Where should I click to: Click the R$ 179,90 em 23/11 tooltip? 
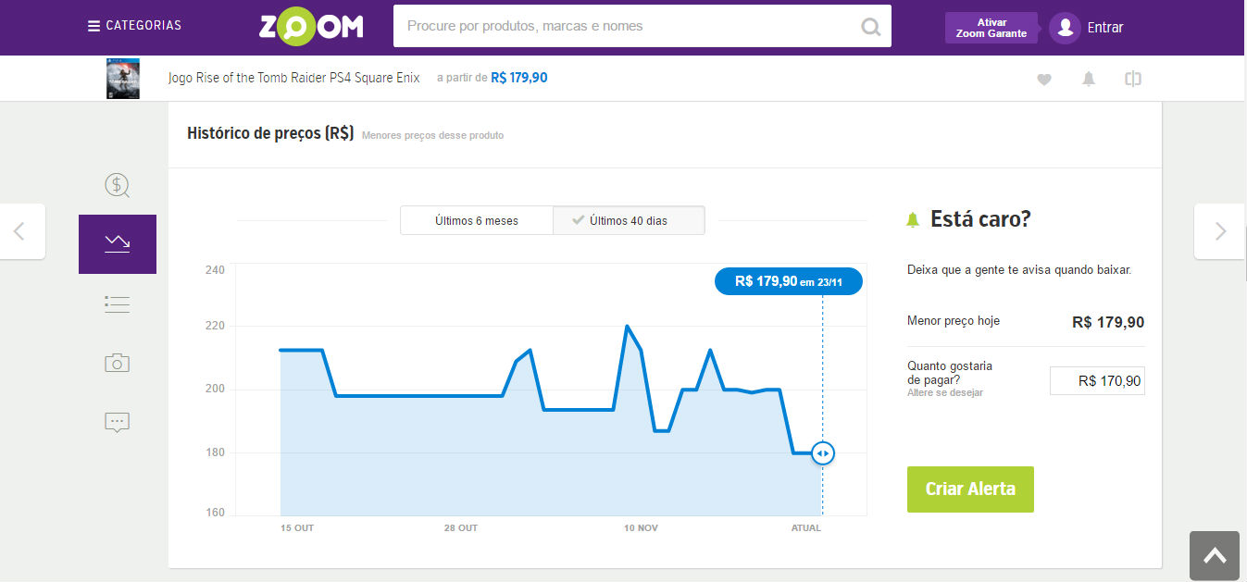tap(789, 281)
